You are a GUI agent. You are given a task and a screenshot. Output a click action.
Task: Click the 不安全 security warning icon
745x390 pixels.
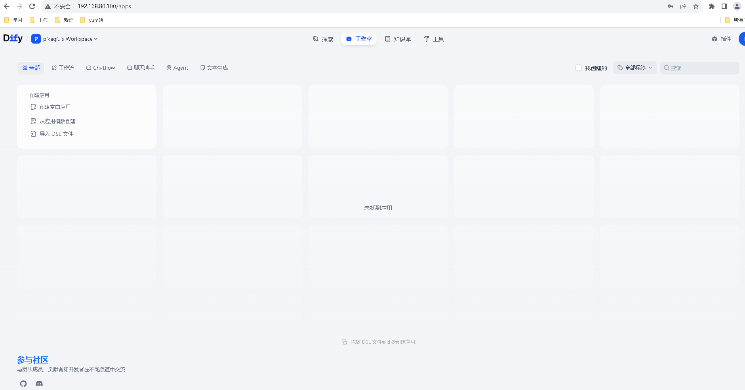48,6
